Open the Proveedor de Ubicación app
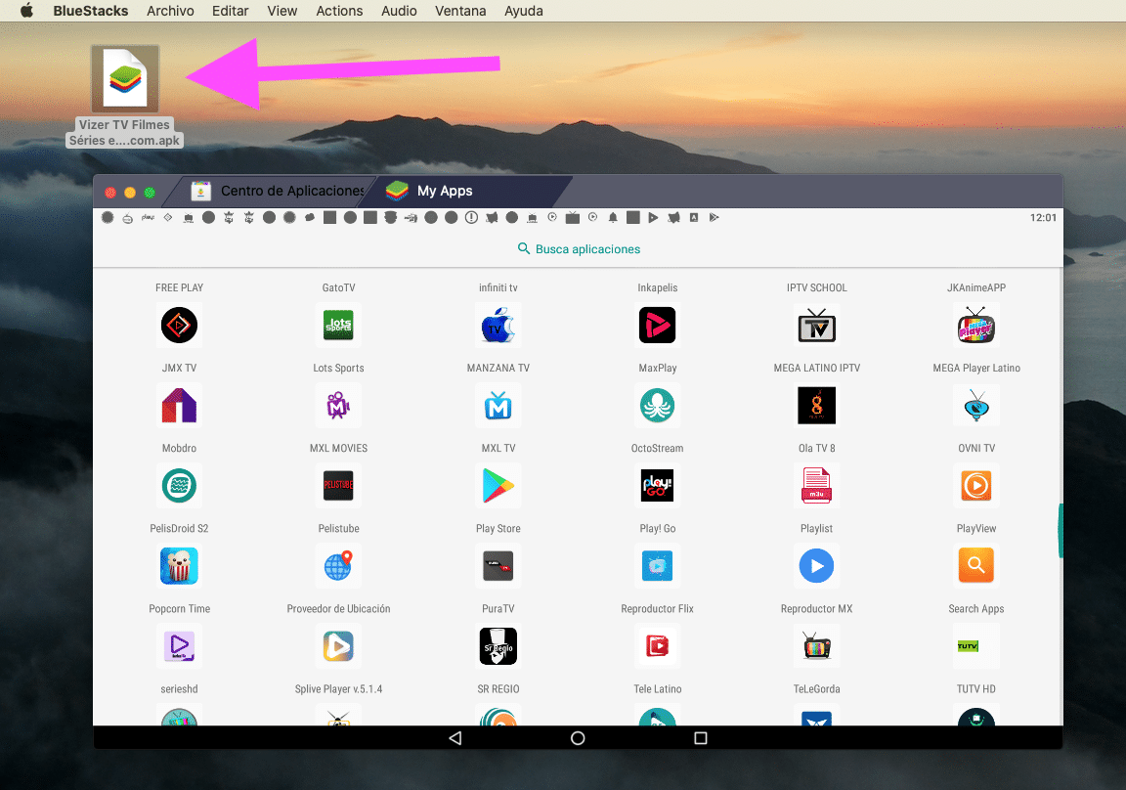This screenshot has height=790, width=1126. [x=338, y=566]
